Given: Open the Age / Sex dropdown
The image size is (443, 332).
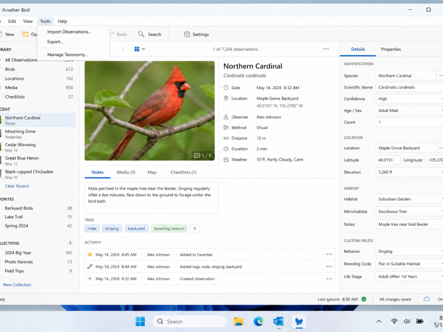Looking at the screenshot, I should 409,110.
